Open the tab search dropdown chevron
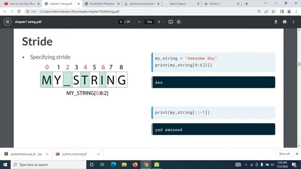Screen dimensions: 301x169 coord(265,3)
